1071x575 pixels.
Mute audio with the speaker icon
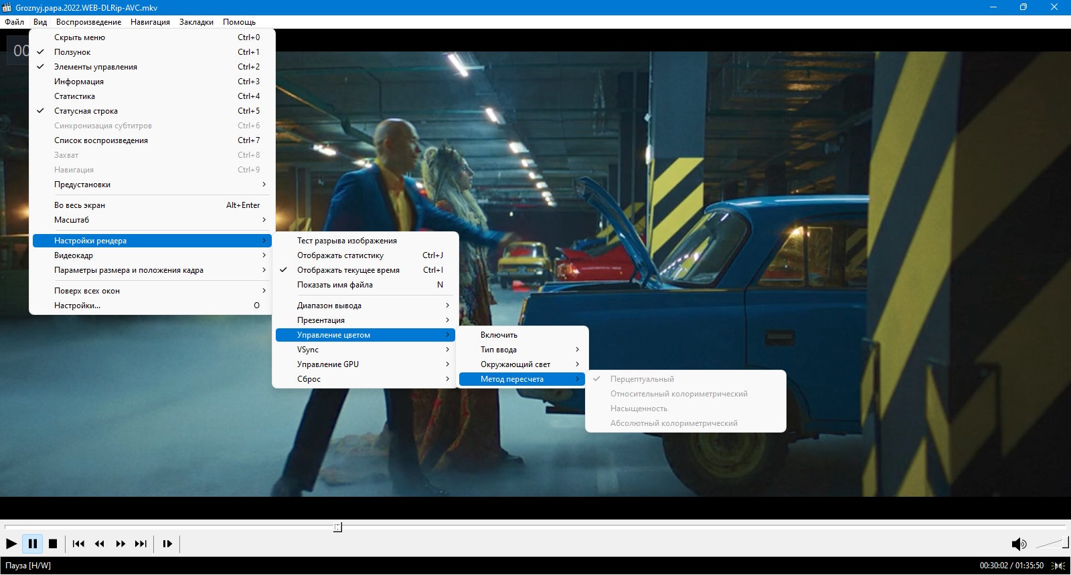point(1018,544)
